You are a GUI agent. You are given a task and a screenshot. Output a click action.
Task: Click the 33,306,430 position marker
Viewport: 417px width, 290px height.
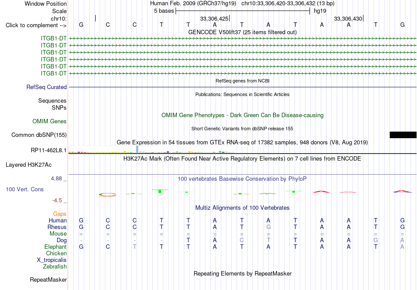point(348,18)
